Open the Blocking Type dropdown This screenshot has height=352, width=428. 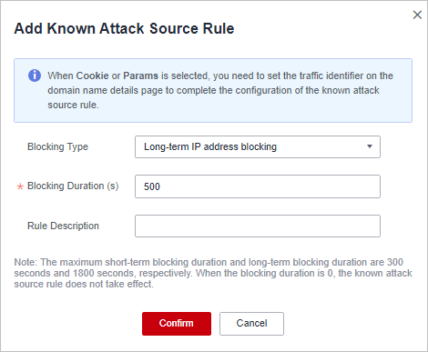click(258, 147)
